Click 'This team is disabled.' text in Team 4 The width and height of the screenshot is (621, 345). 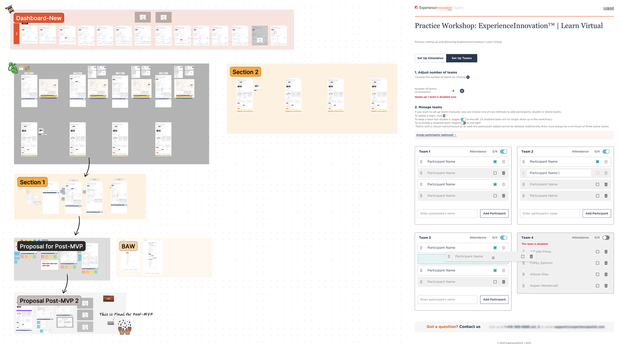(535, 244)
